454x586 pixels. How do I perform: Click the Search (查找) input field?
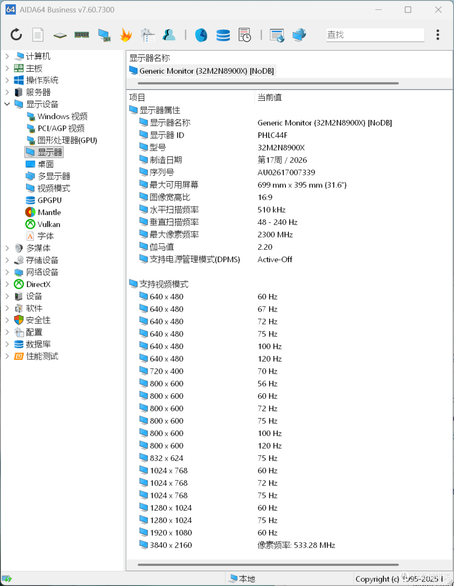click(x=375, y=35)
